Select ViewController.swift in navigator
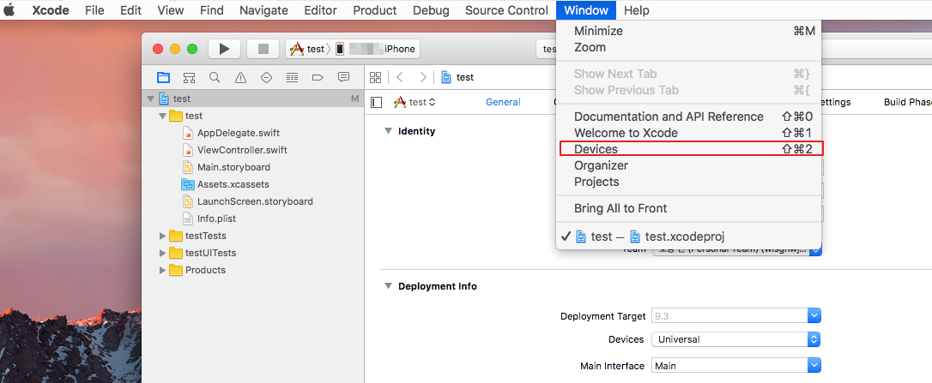Image resolution: width=932 pixels, height=383 pixels. click(x=242, y=150)
